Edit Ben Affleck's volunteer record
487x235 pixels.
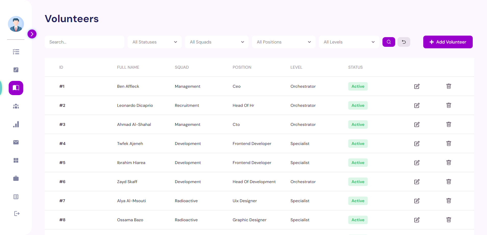[417, 86]
